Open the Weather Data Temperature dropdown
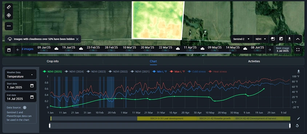Viewport: 307px width, 134px height. [x=21, y=74]
